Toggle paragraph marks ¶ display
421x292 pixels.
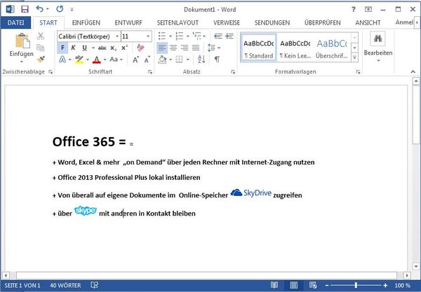coord(218,60)
